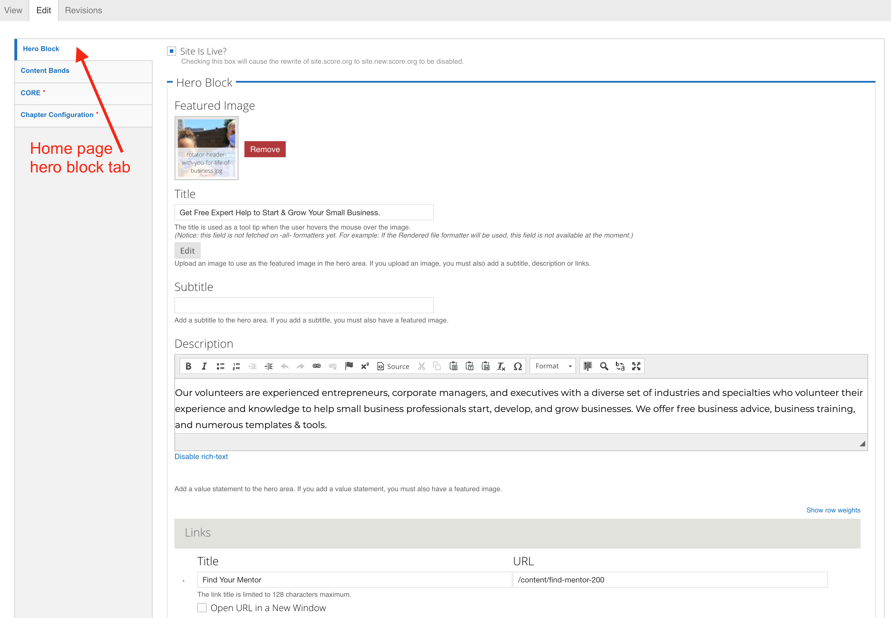The width and height of the screenshot is (891, 618).
Task: Remove the featured image
Action: point(265,149)
